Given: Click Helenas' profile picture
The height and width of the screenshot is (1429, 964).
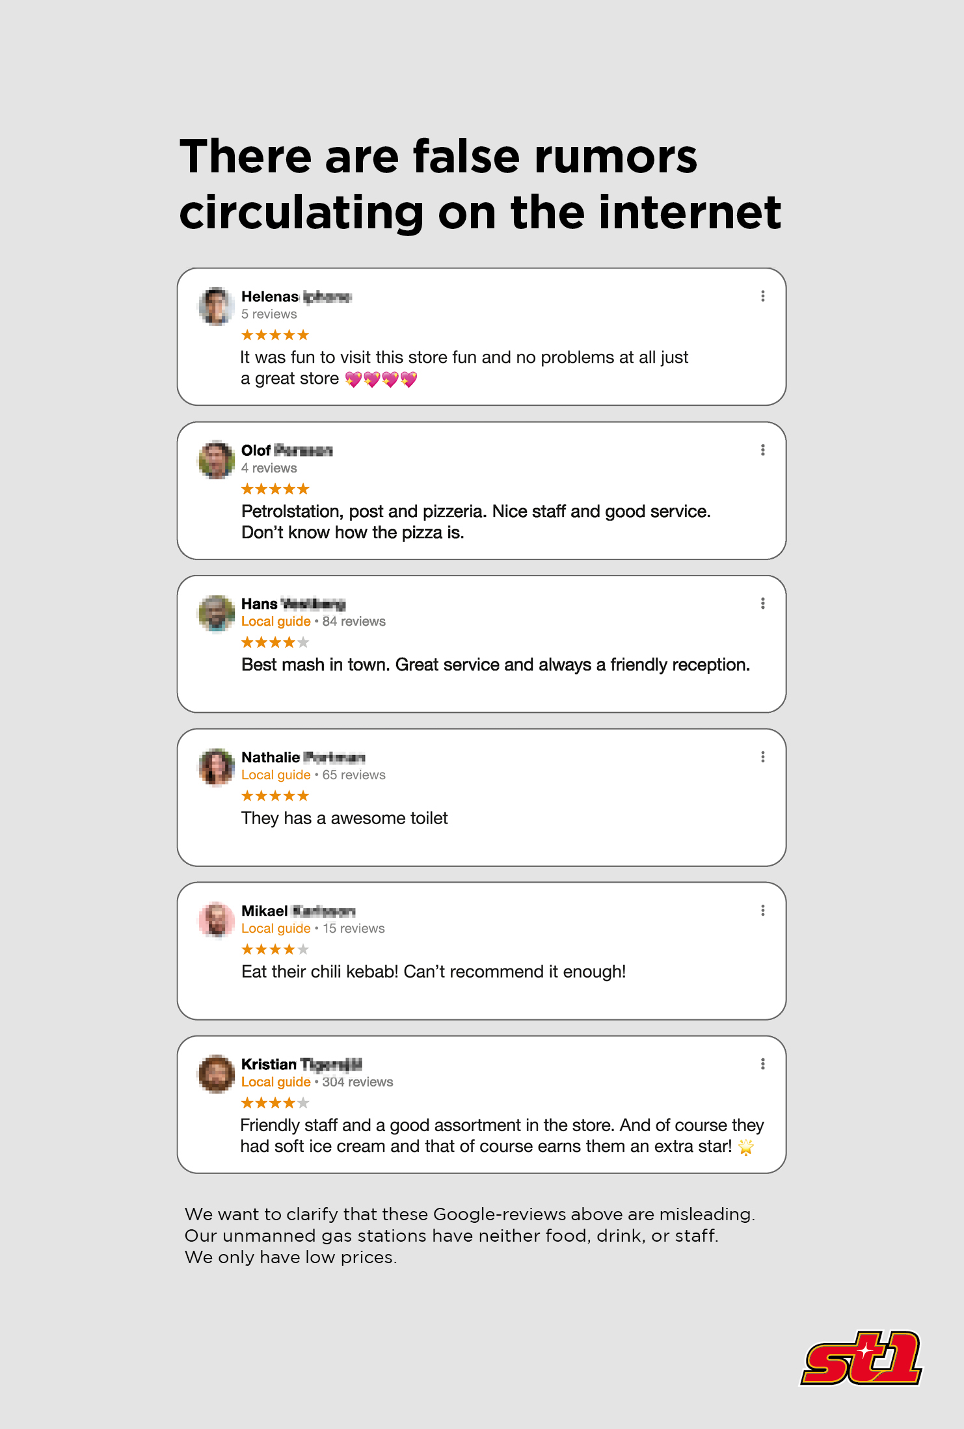Looking at the screenshot, I should click(x=217, y=306).
